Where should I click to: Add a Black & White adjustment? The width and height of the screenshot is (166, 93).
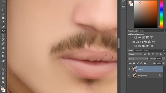point(142,42)
